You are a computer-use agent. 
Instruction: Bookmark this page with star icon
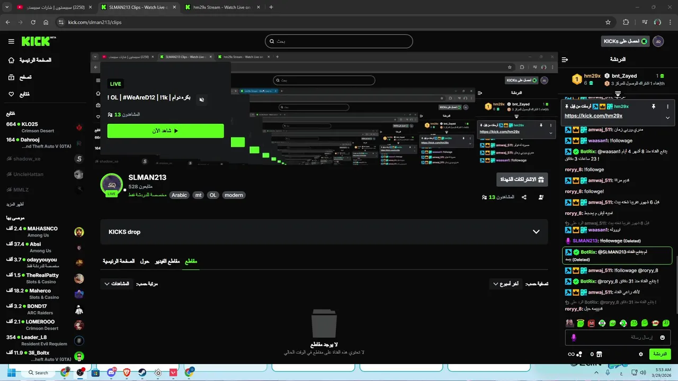click(608, 22)
